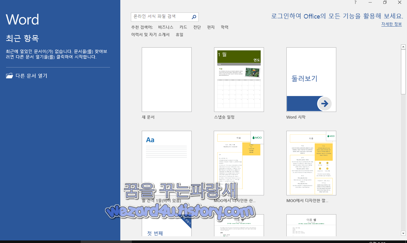
Task: Click the login prompt to use Office features
Action: coord(337,16)
